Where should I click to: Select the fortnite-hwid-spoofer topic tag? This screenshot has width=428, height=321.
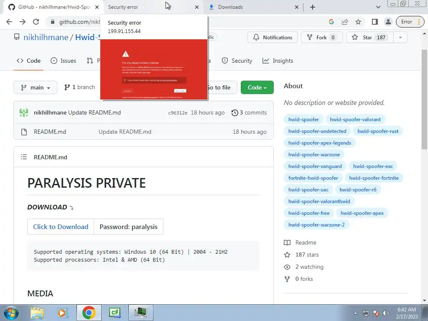point(313,178)
